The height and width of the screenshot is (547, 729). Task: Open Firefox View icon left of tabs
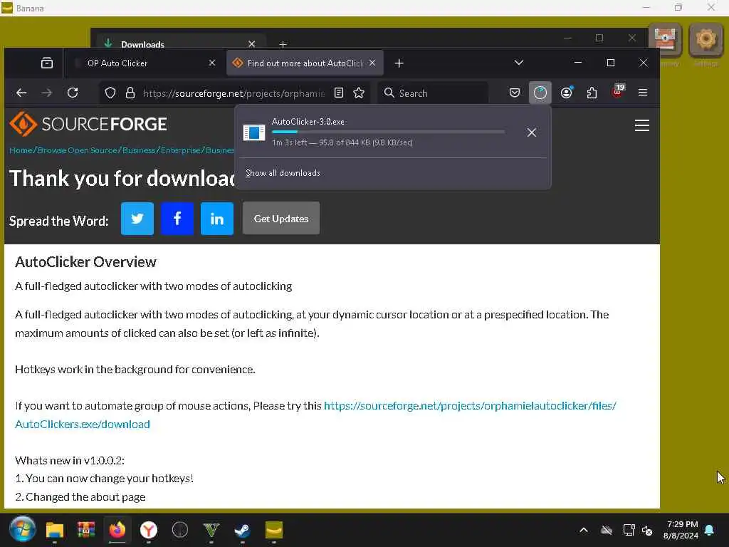pos(47,63)
